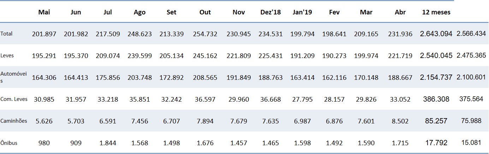The width and height of the screenshot is (489, 154).
Task: Select Automóveis Jan'19 cell 163.414
Action: [302, 78]
